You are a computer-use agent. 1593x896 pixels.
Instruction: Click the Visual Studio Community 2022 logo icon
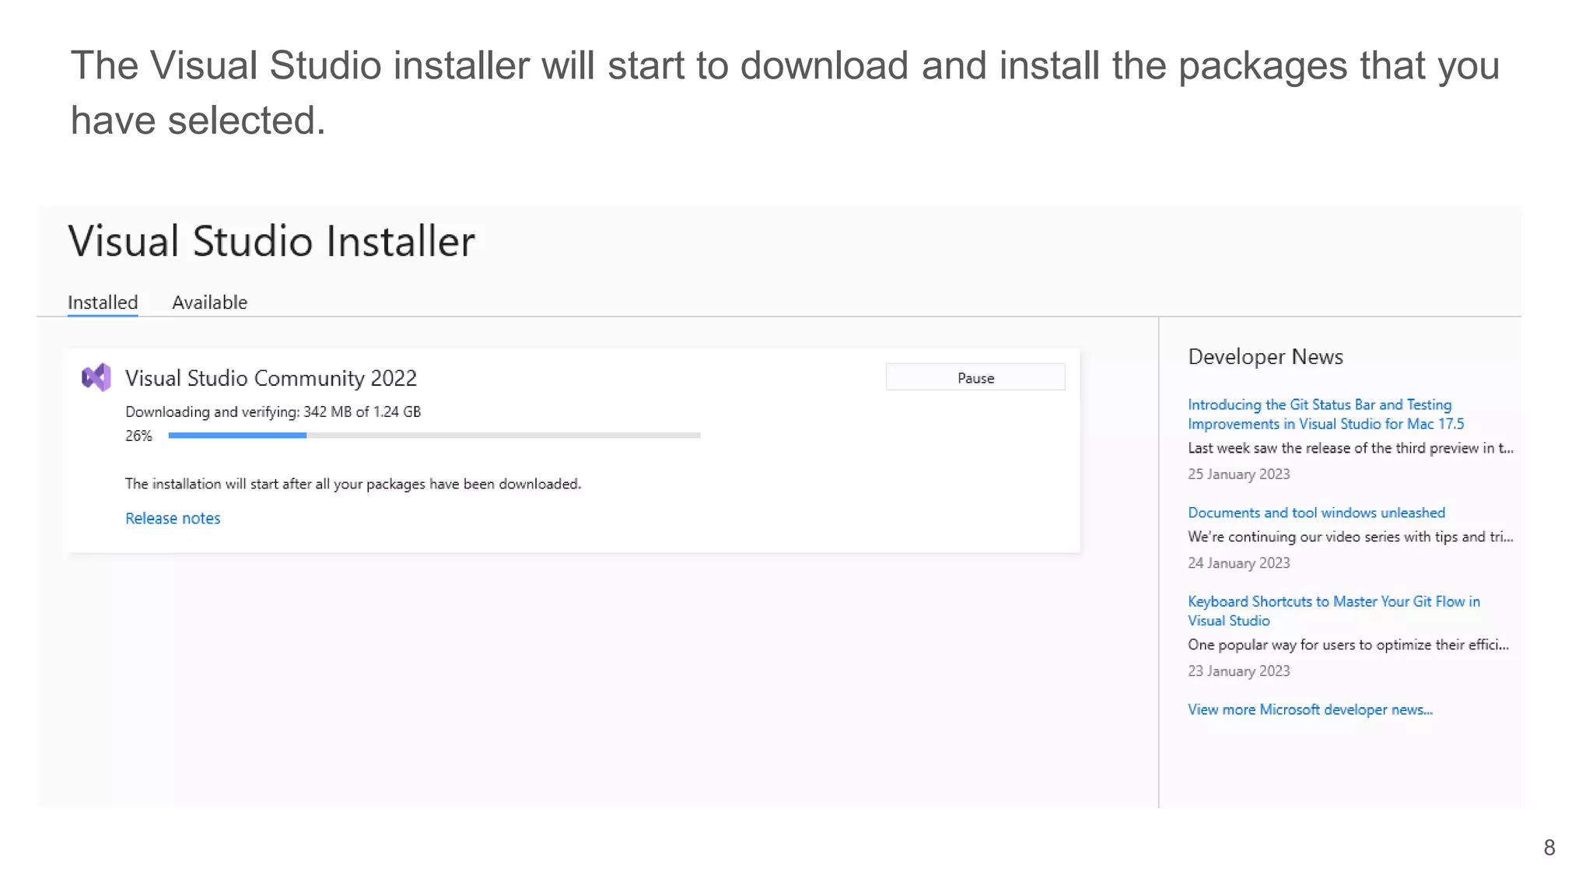pos(96,377)
